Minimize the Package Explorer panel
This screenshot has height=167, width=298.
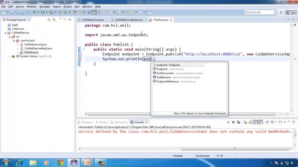(65, 19)
